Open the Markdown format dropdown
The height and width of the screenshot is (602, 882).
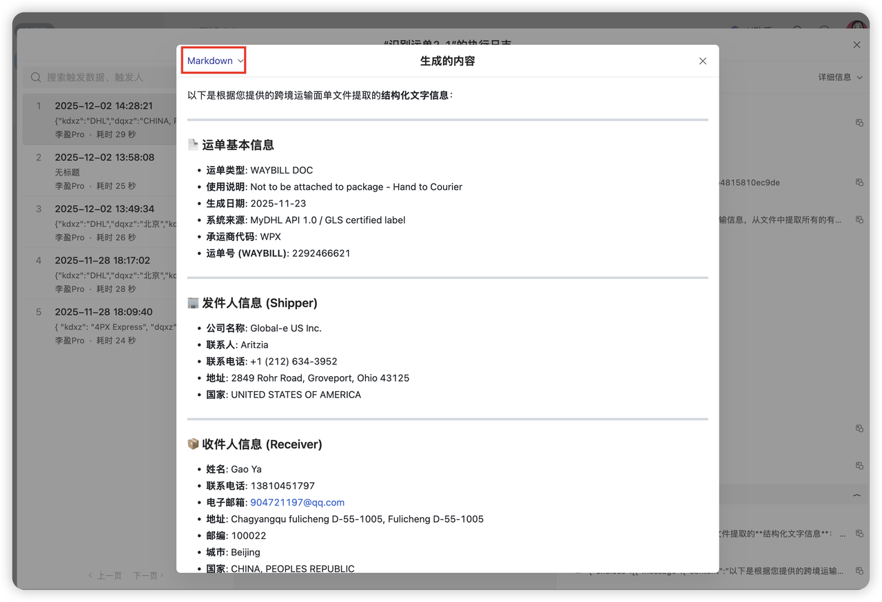[215, 61]
